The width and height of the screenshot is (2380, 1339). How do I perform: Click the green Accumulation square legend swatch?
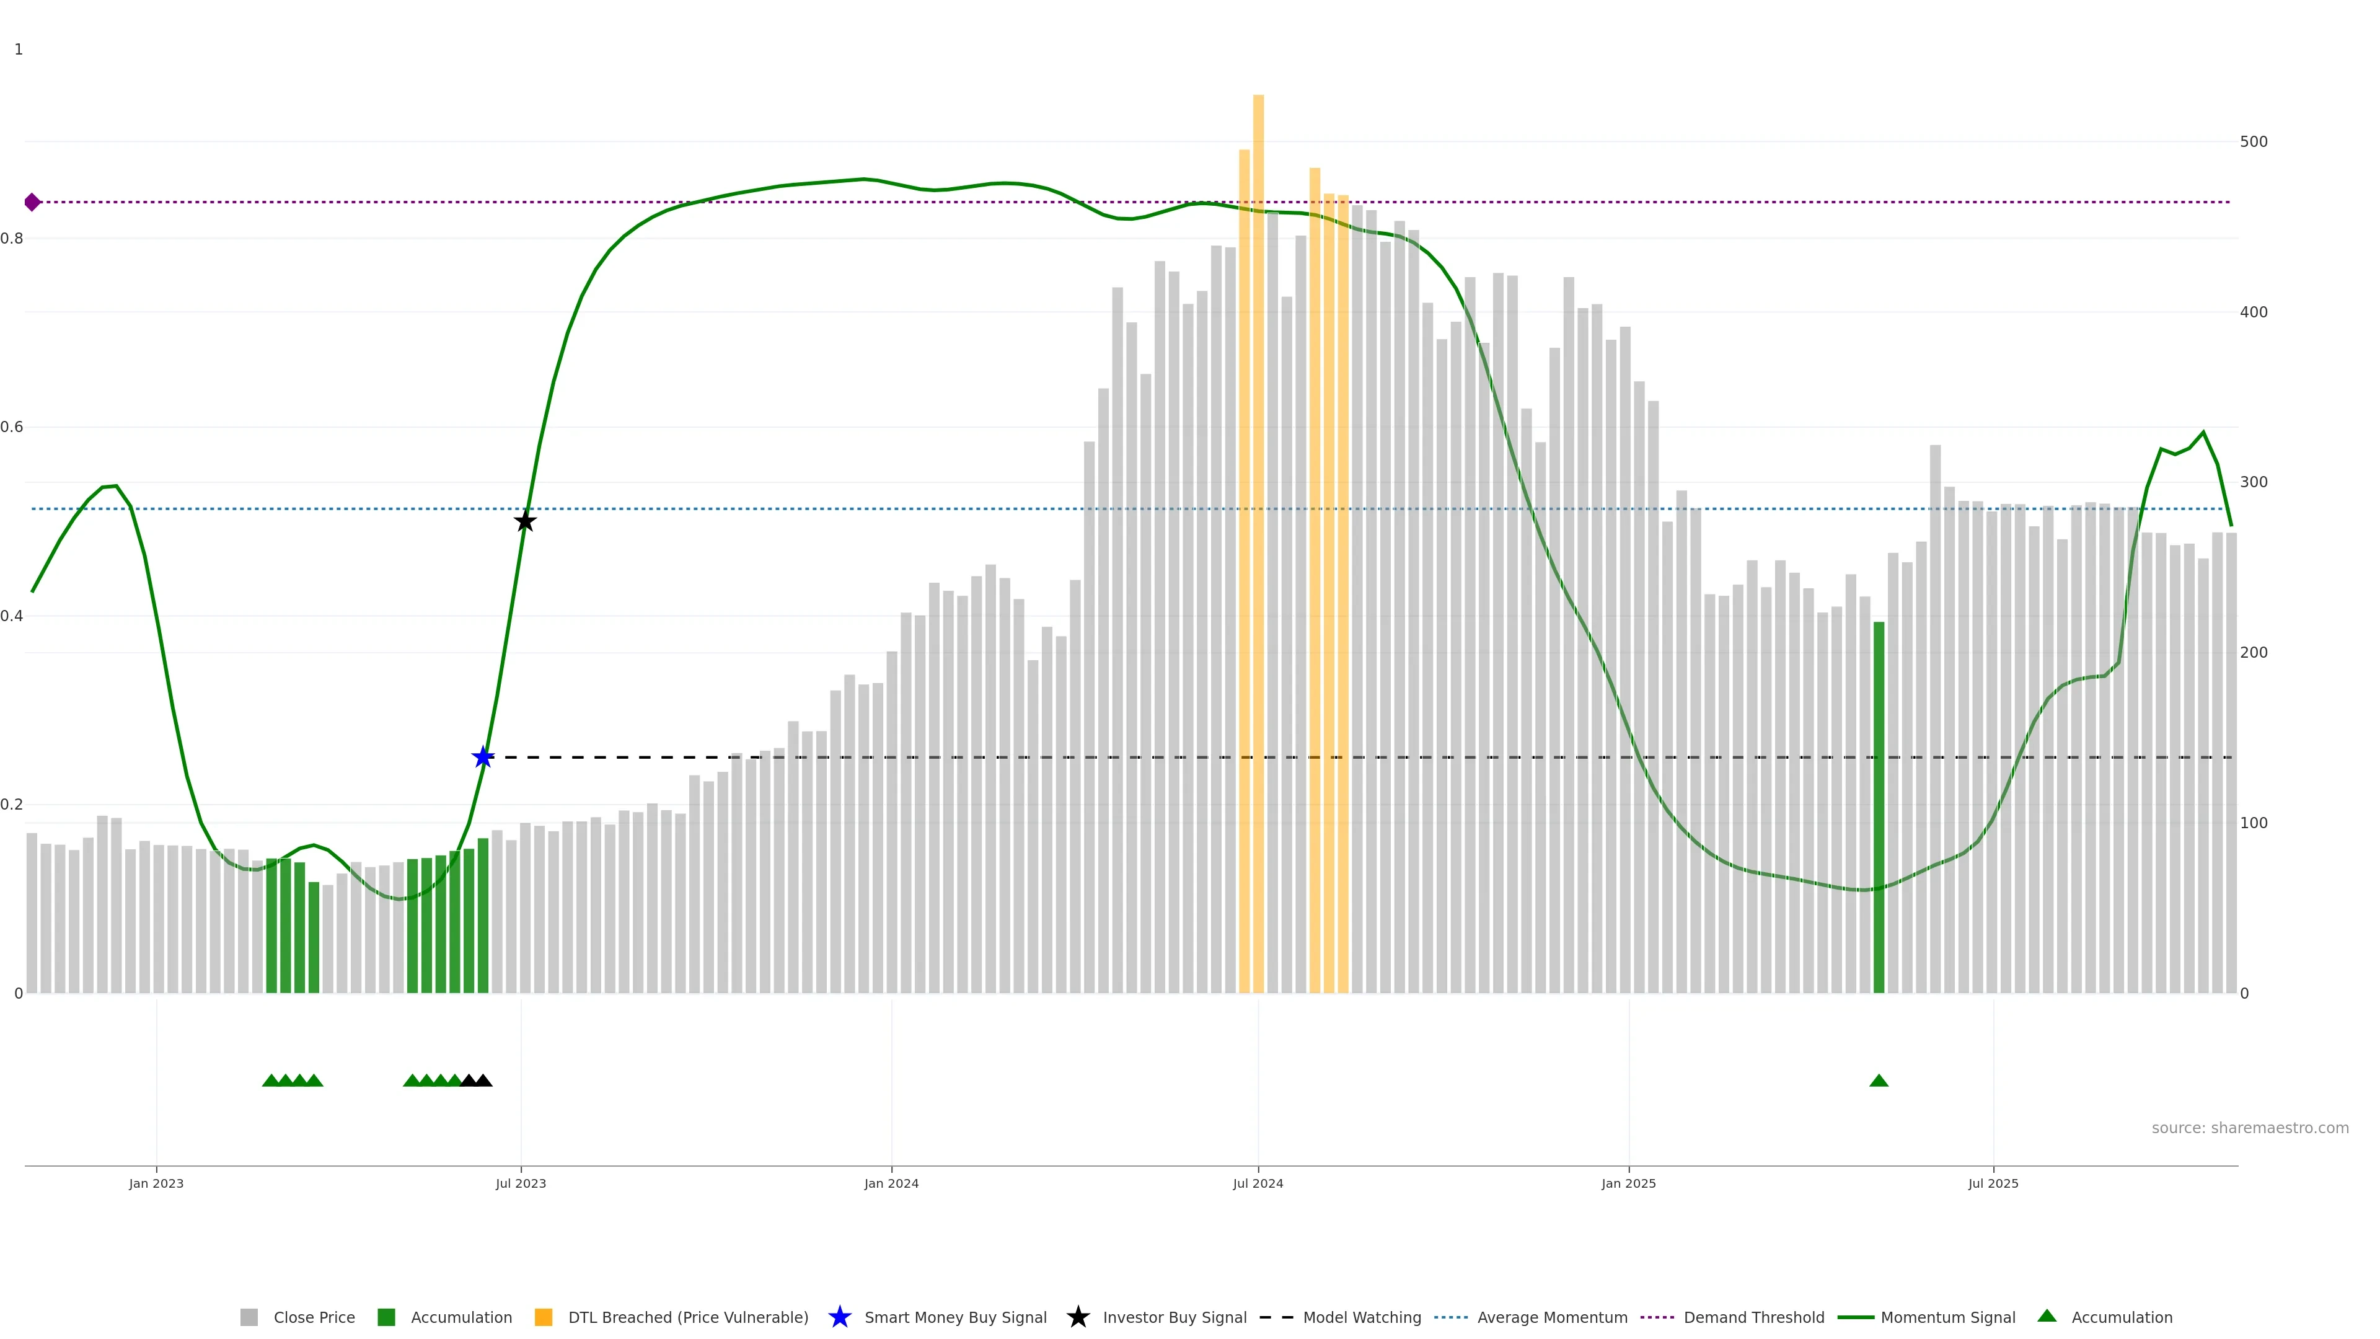386,1317
